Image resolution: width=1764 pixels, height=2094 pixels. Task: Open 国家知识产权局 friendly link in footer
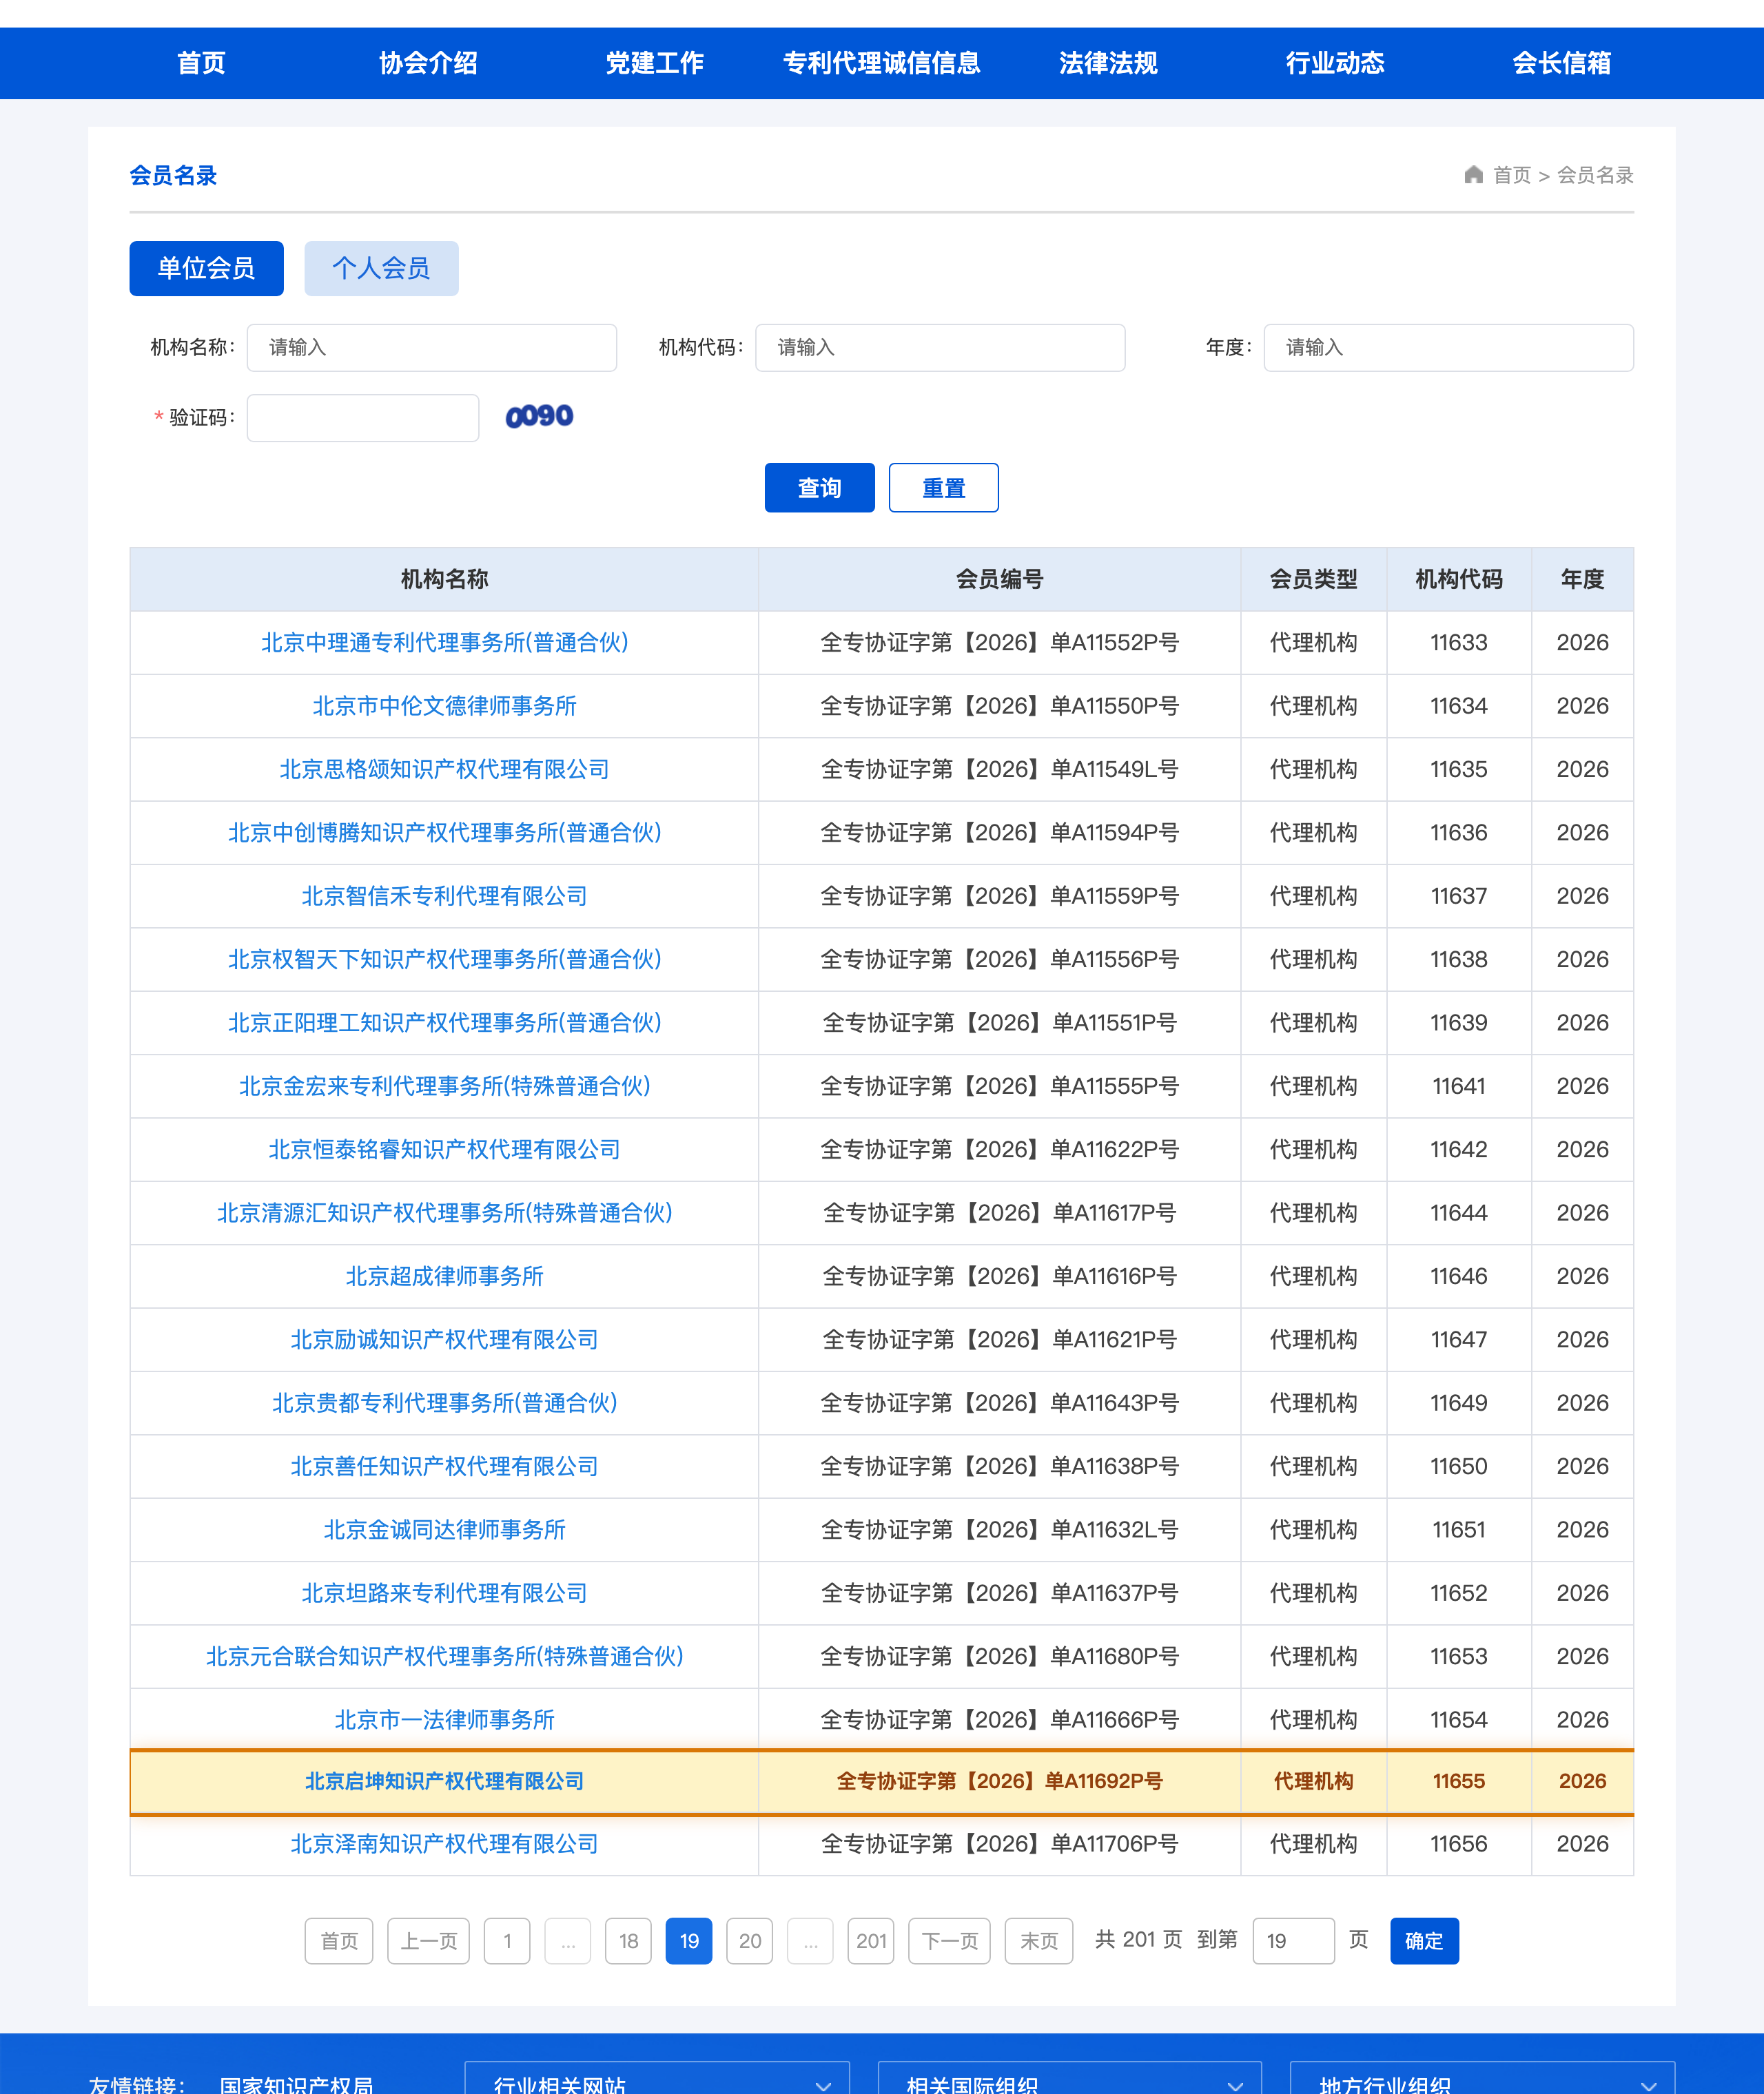tap(296, 2085)
